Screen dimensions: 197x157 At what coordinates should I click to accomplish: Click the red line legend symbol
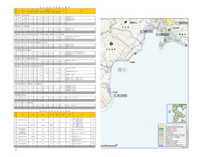tap(161, 139)
